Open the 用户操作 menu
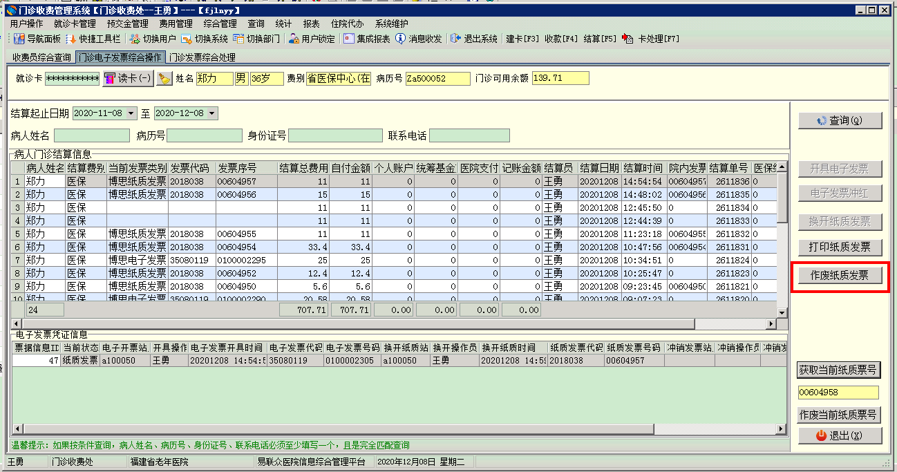Viewport: 897px width, 472px height. (27, 23)
